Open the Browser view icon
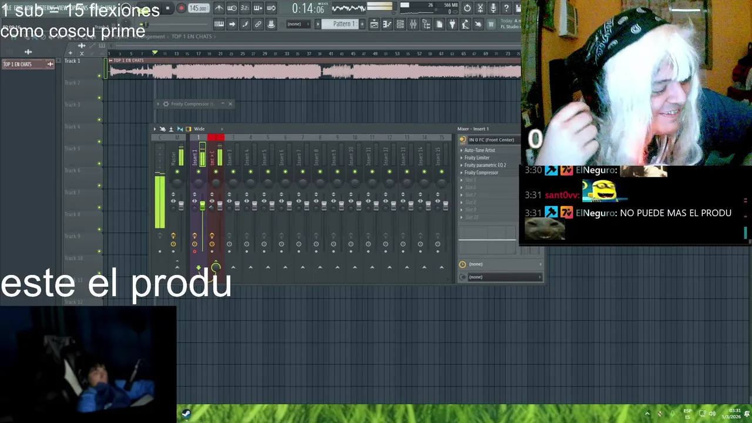The height and width of the screenshot is (423, 752). click(426, 24)
